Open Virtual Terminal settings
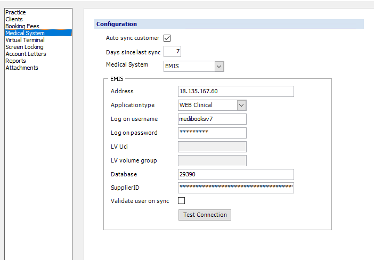The width and height of the screenshot is (374, 260). 25,40
